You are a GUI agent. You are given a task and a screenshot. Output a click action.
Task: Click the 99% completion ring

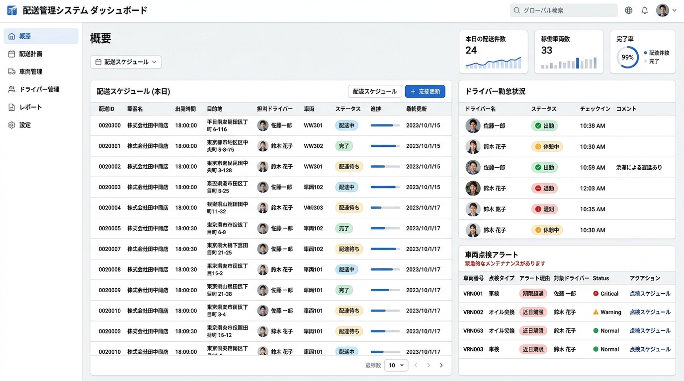(628, 58)
